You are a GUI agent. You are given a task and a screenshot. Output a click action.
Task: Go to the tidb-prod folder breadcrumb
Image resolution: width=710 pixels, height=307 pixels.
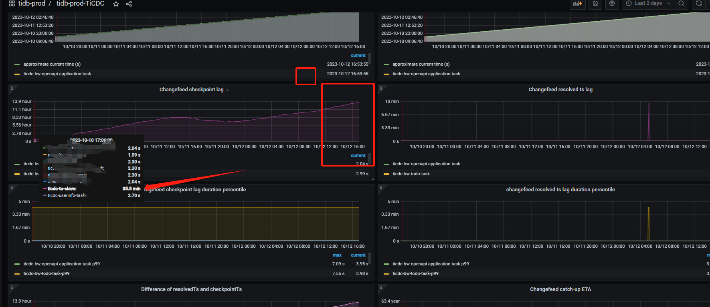(x=31, y=4)
